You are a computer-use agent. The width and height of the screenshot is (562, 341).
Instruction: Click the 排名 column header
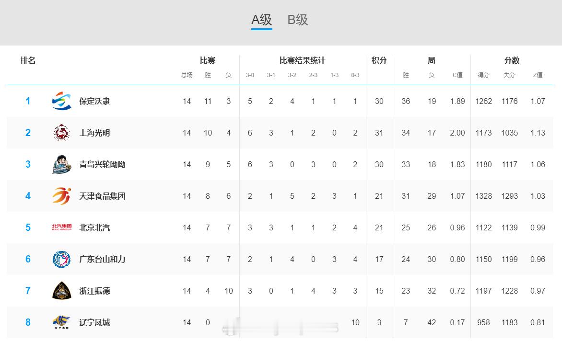coord(28,60)
